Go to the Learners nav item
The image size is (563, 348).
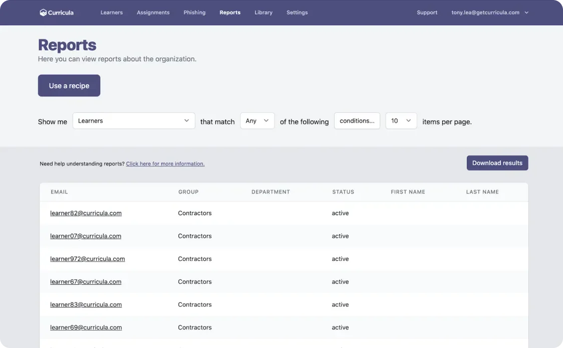click(x=111, y=13)
